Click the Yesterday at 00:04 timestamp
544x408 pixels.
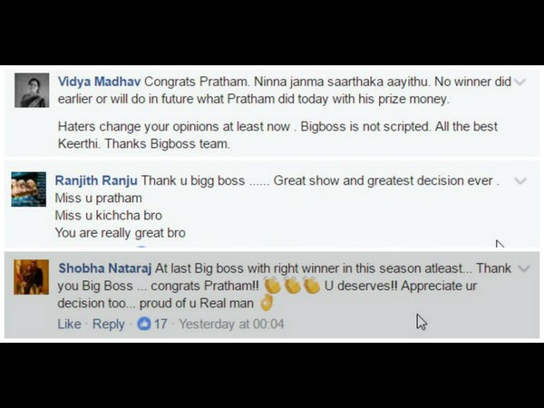(231, 324)
